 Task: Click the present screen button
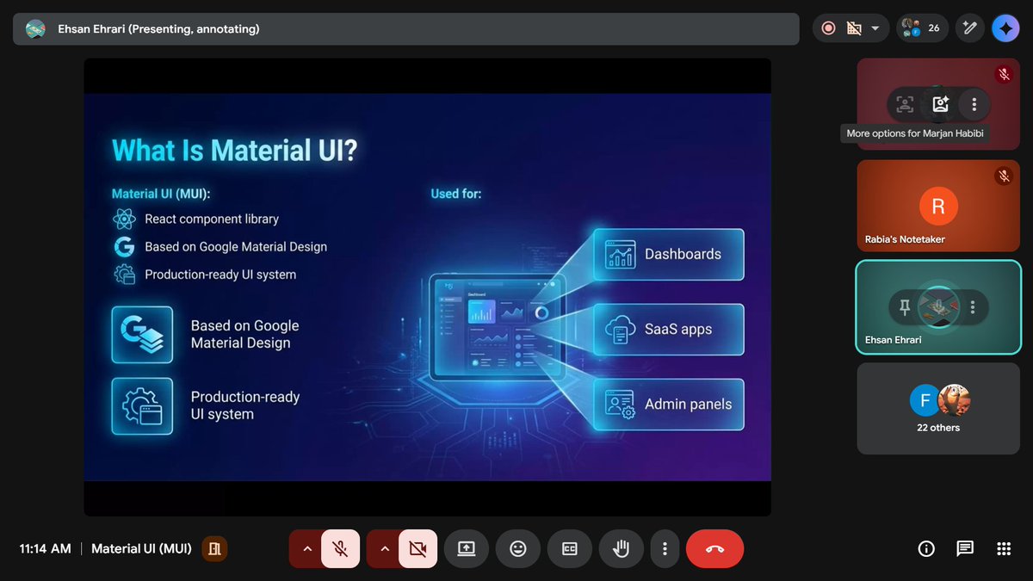[467, 548]
